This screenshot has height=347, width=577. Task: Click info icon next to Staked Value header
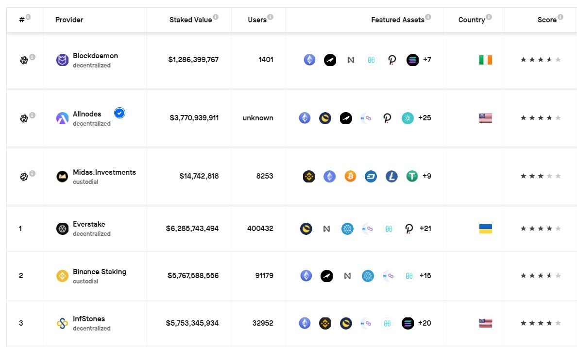pyautogui.click(x=216, y=17)
